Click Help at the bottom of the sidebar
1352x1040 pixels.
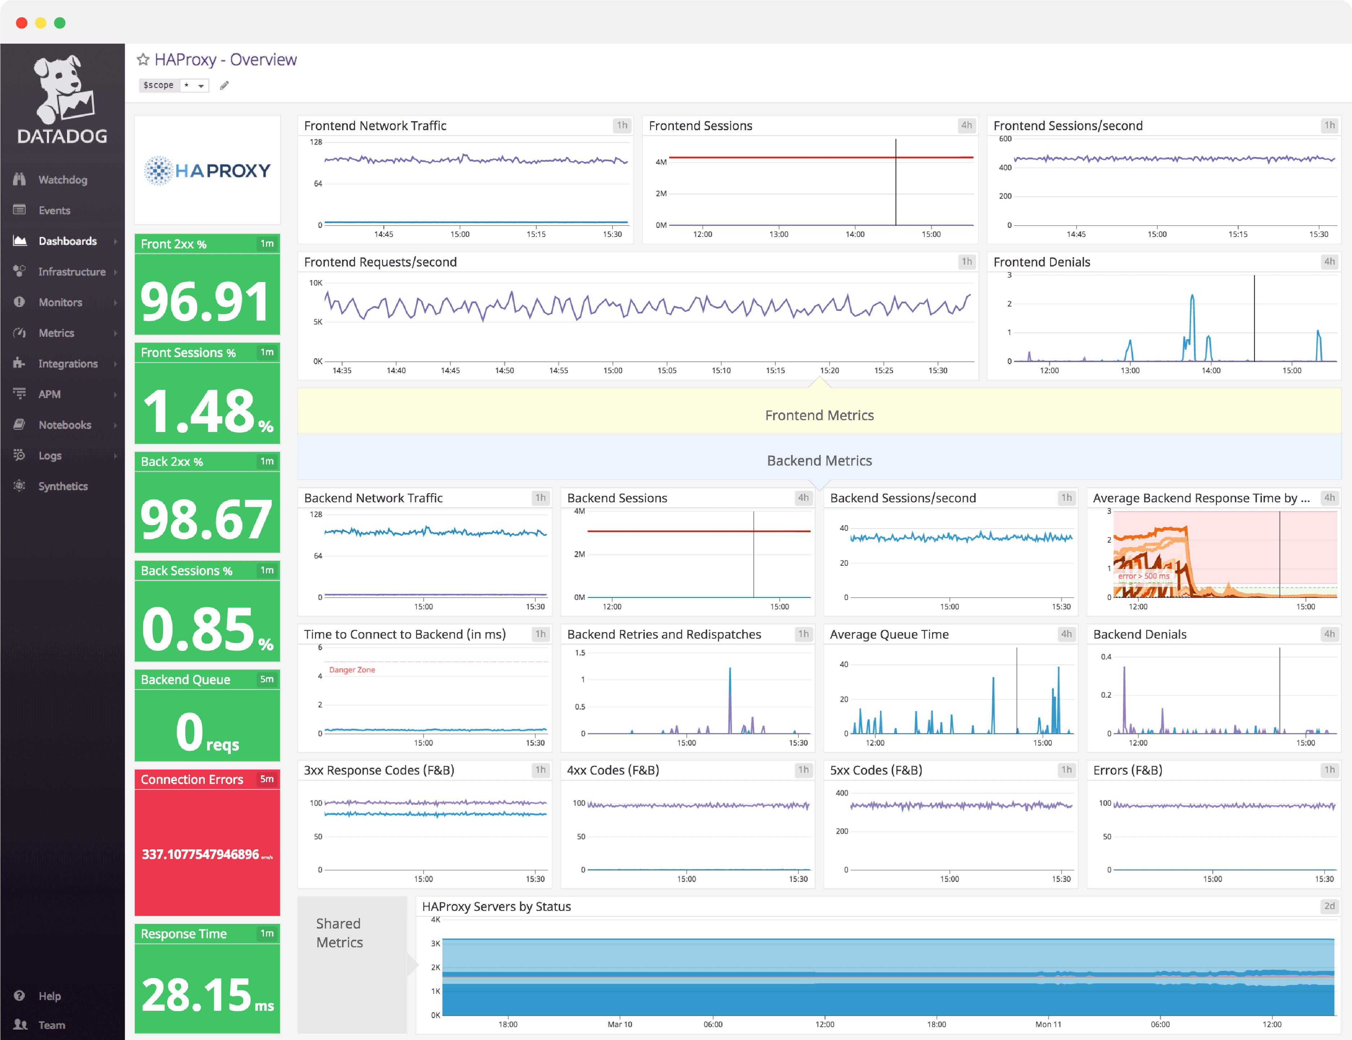49,995
